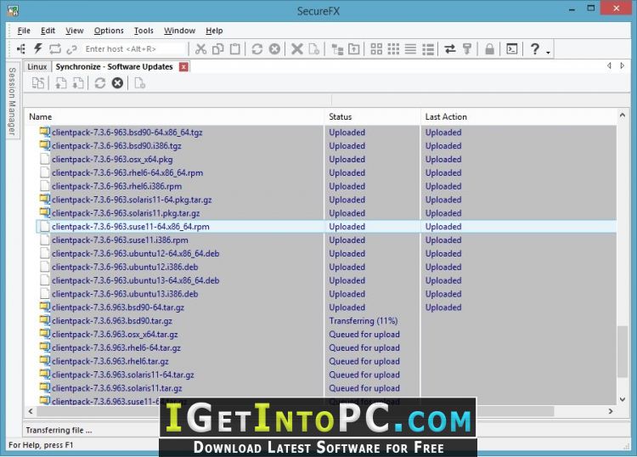Click the padlock toolbar icon
Viewport: 637px width, 457px height.
click(x=489, y=49)
